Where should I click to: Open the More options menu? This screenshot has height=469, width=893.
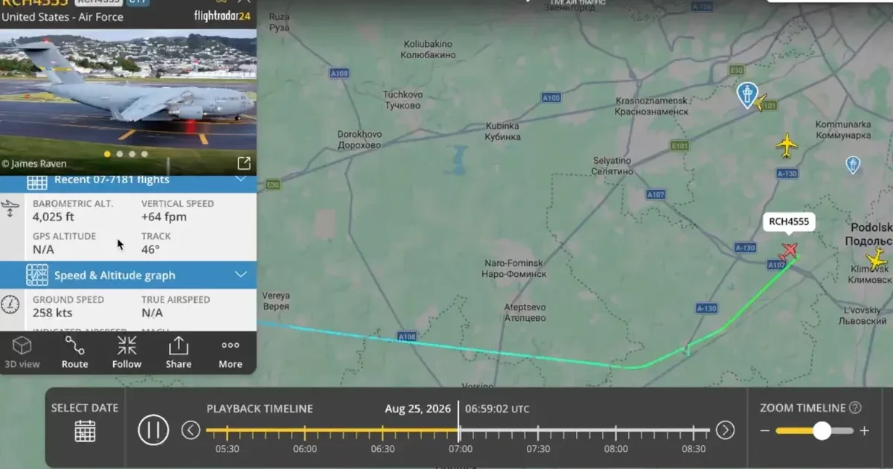click(x=231, y=353)
